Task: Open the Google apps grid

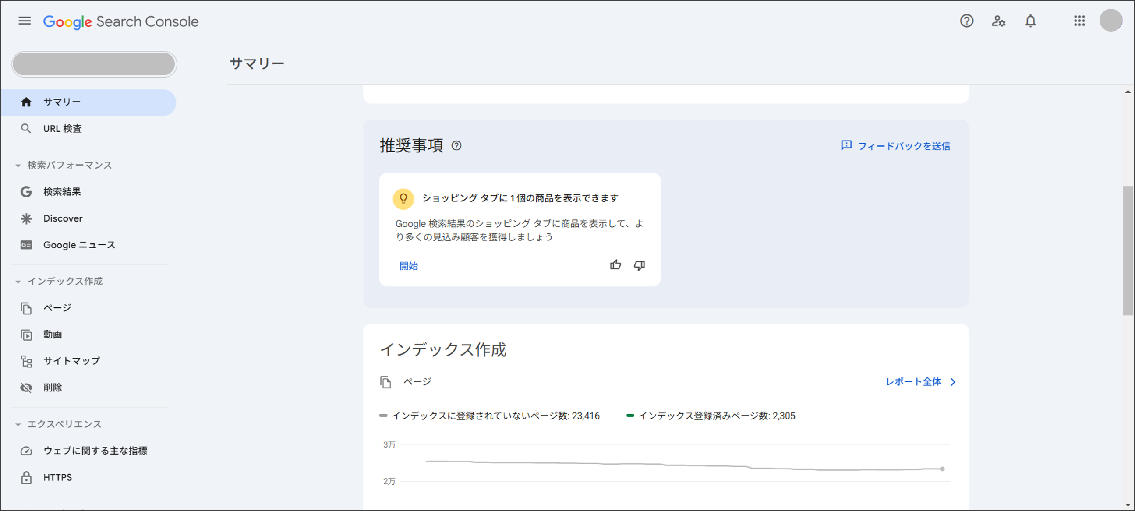Action: click(1079, 21)
